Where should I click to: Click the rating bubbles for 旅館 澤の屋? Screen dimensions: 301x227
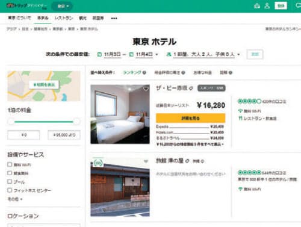click(249, 172)
